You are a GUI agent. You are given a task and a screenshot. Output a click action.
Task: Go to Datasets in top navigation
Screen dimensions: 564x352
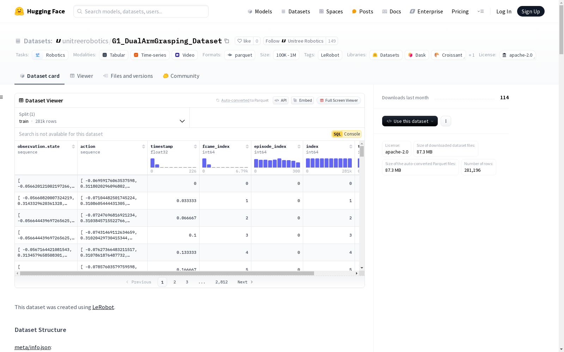(295, 11)
